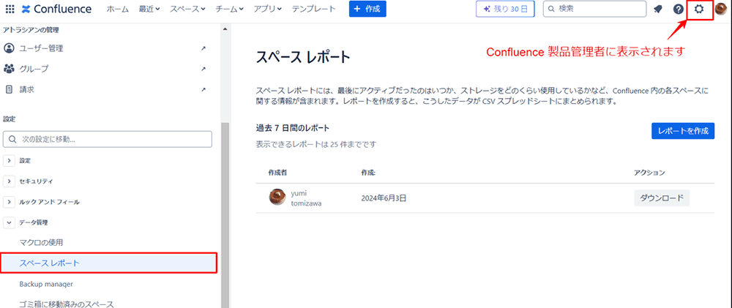Viewport: 732px width, 308px height.
Task: Expand the セキュリティ section
Action: pos(9,181)
